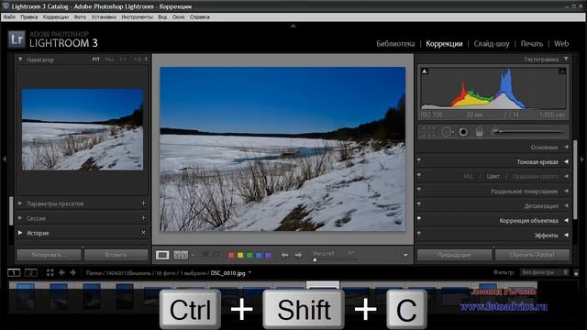This screenshot has width=587, height=330.
Task: Toggle the HSL / Цвет panel switch
Action: pos(419,174)
